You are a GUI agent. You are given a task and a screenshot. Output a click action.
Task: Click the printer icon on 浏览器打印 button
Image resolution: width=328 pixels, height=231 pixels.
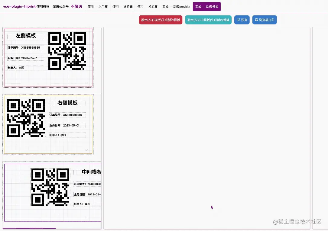[256, 20]
